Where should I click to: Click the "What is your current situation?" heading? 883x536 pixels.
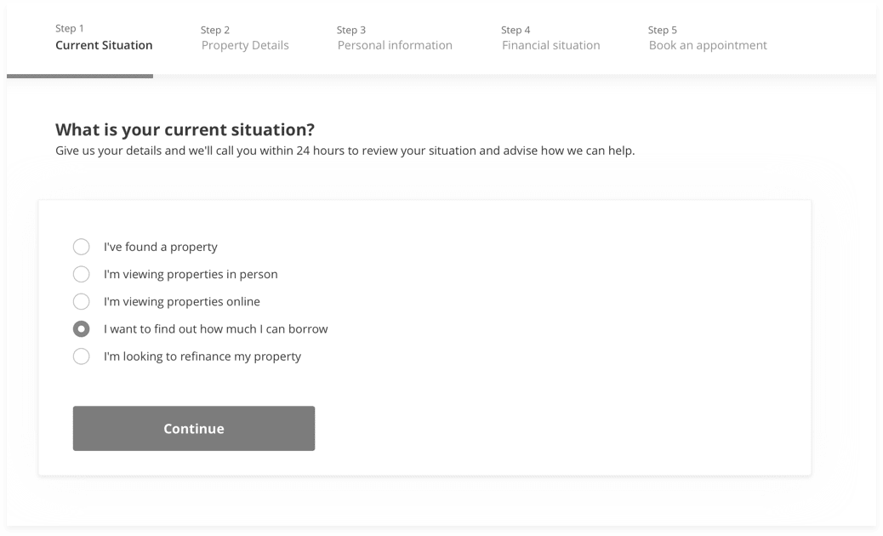[185, 130]
